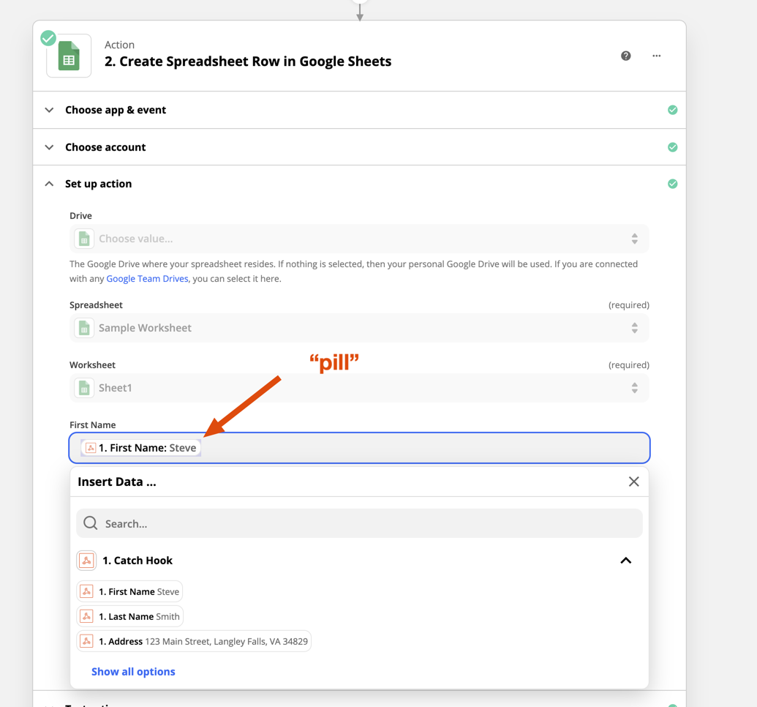Select the 1. First Name: Steve pill
The height and width of the screenshot is (707, 757).
pyautogui.click(x=140, y=448)
